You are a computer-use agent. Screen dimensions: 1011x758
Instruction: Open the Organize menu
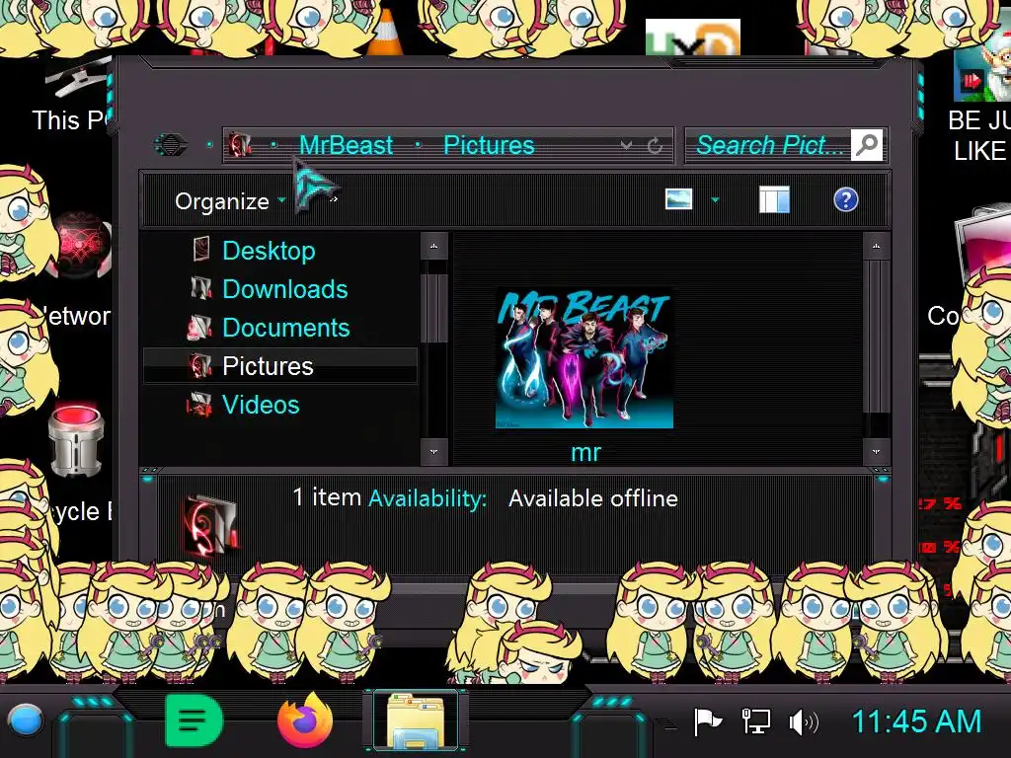click(229, 201)
